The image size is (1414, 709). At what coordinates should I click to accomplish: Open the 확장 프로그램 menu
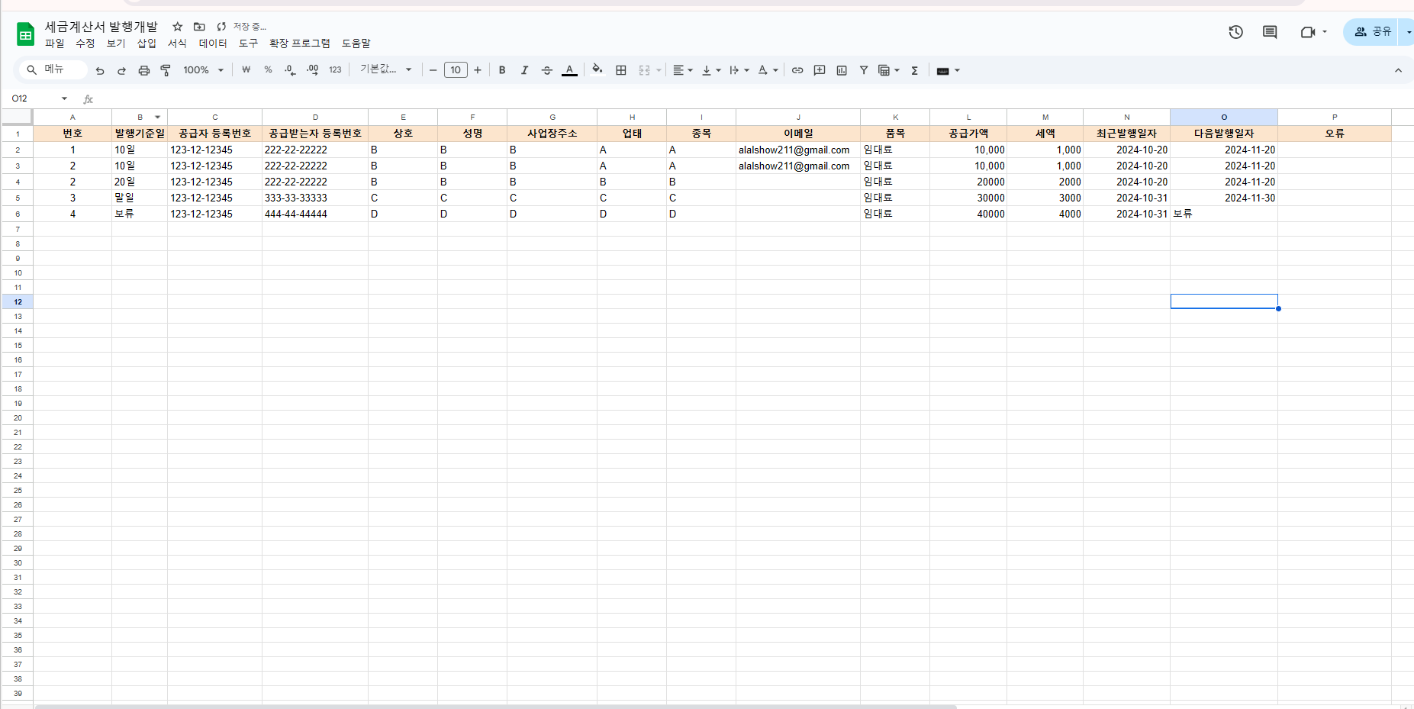click(299, 44)
